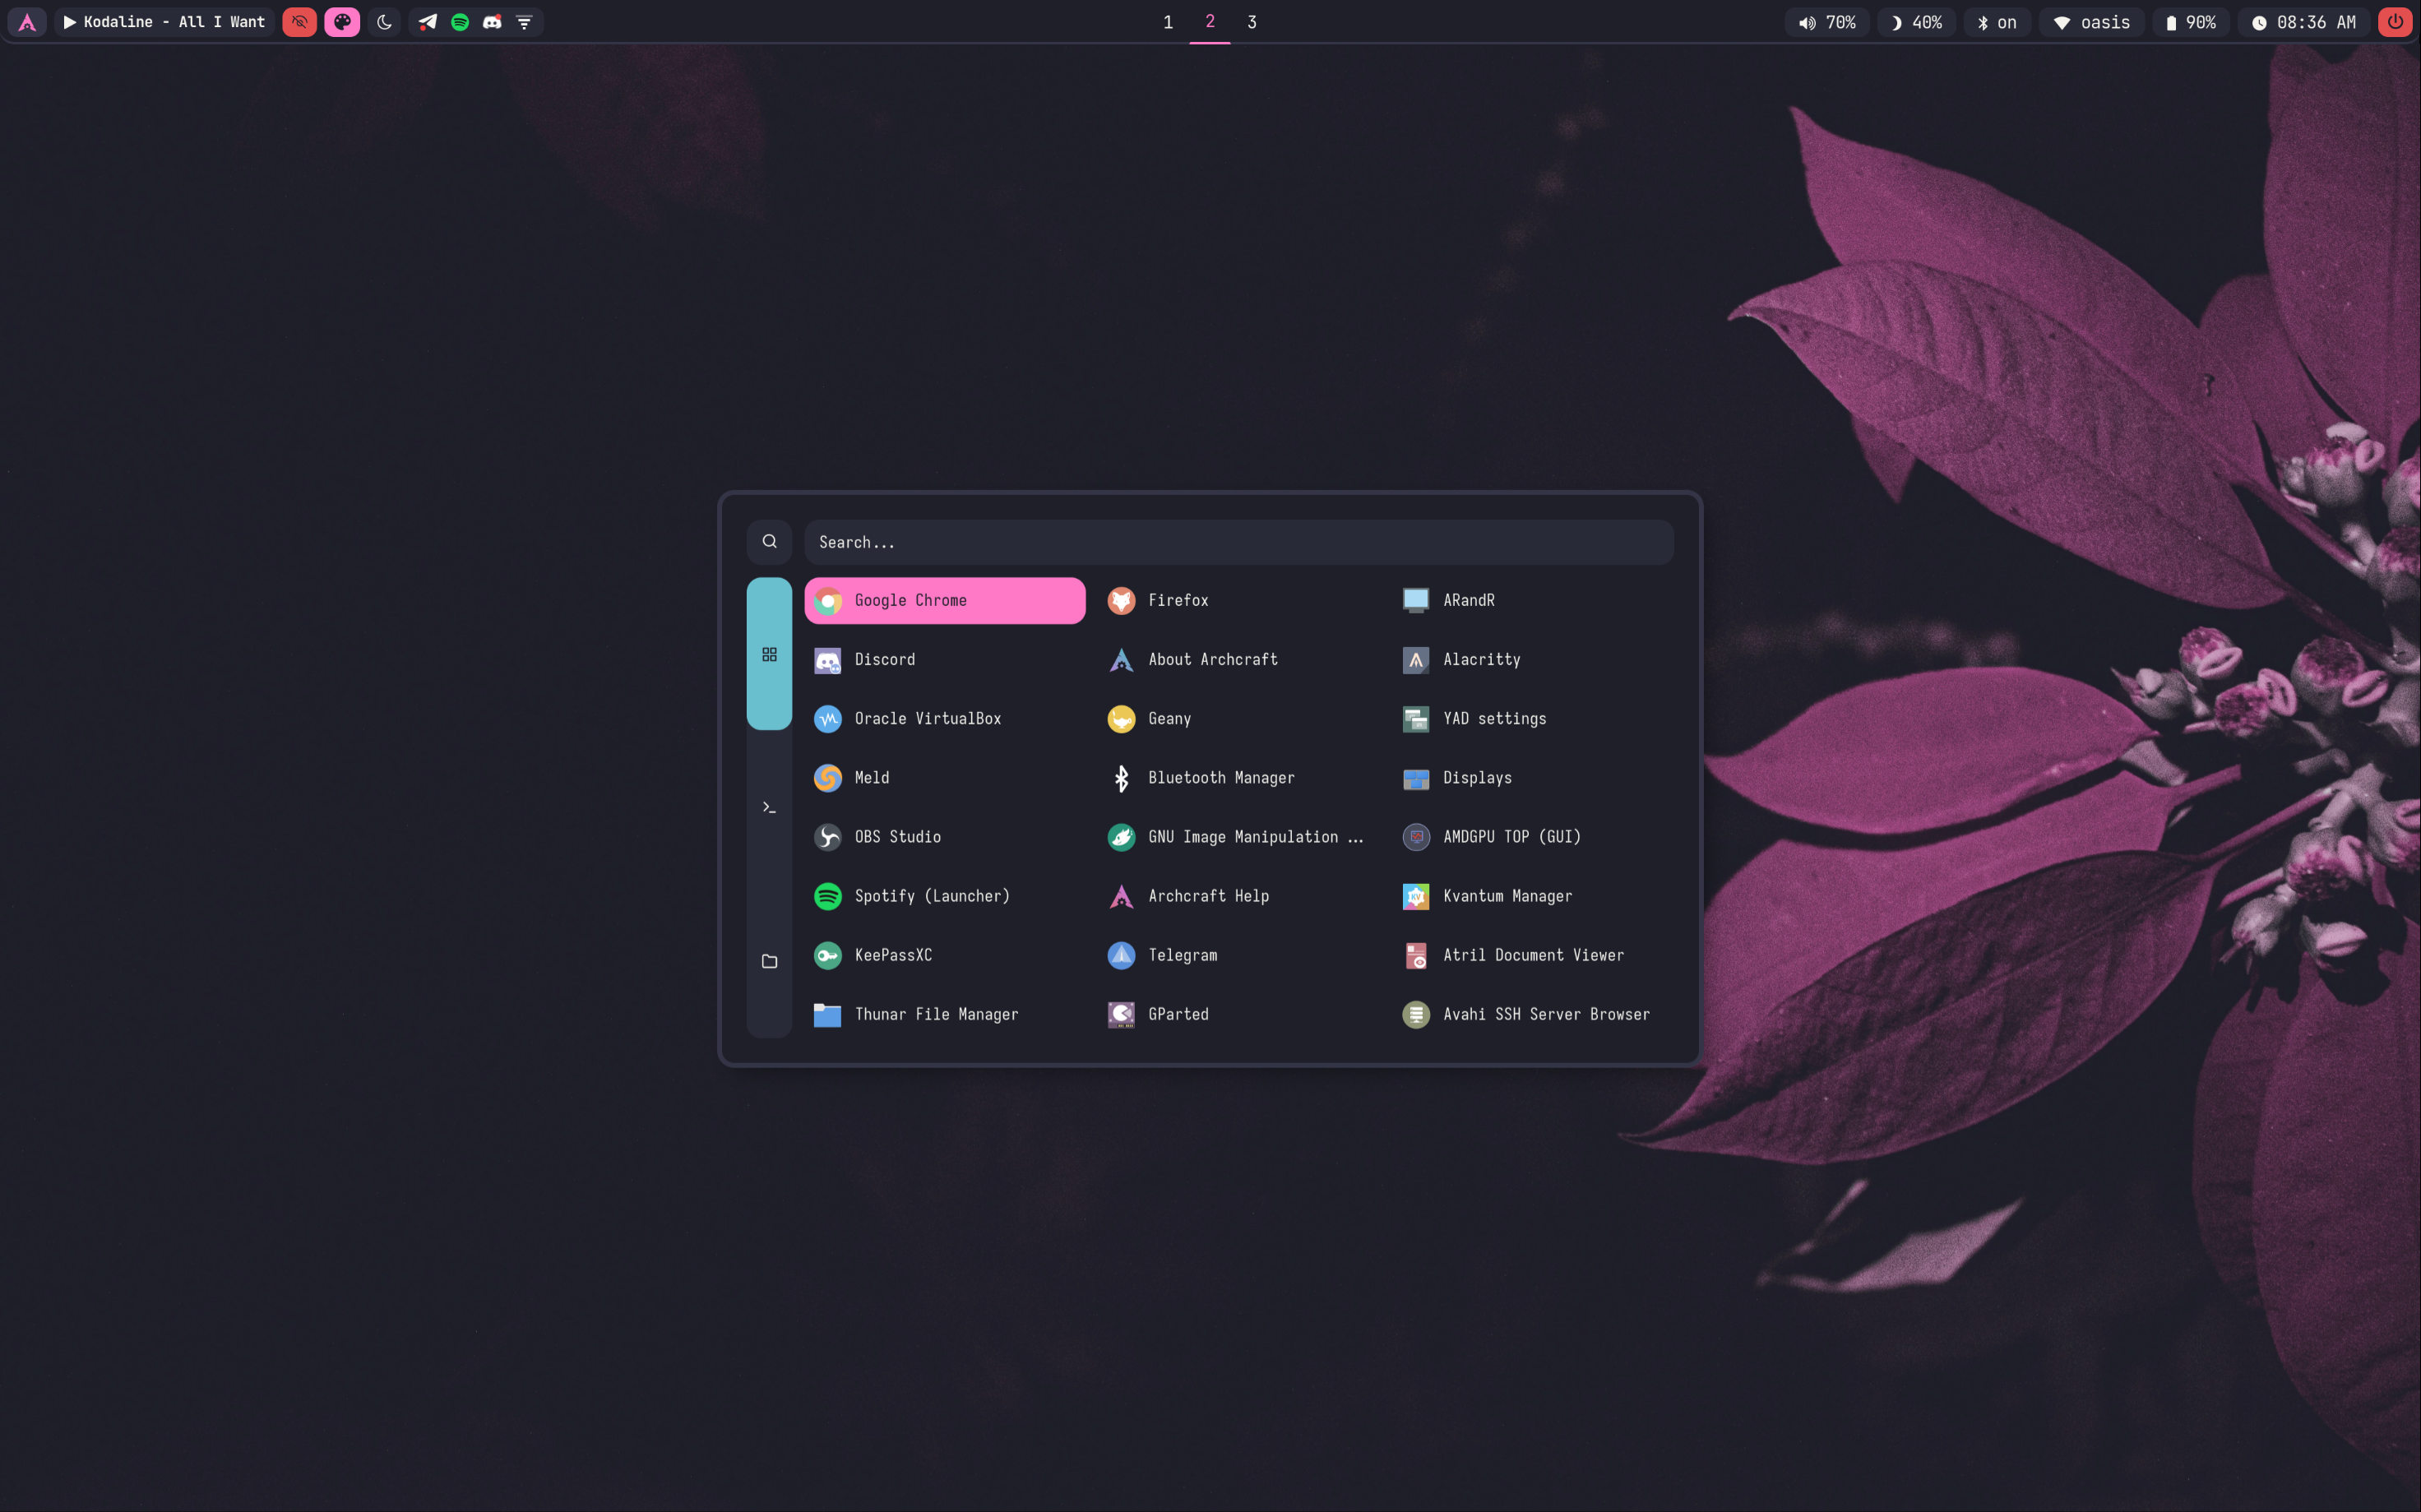2421x1512 pixels.
Task: Click the Search... input field
Action: click(x=1238, y=542)
